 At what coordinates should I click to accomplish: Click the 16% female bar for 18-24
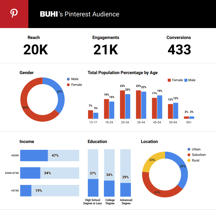point(106,109)
